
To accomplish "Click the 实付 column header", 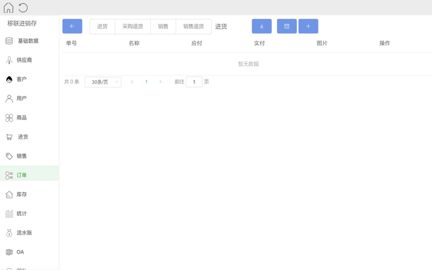I will (259, 43).
